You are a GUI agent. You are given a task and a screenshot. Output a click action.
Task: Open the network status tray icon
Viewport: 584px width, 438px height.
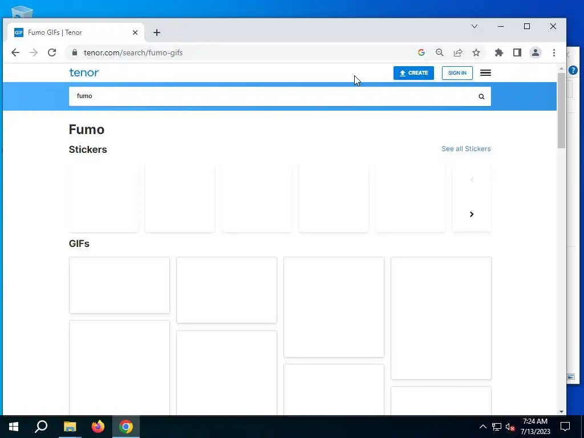[497, 427]
